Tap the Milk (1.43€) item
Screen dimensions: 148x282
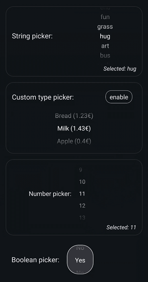[74, 129]
